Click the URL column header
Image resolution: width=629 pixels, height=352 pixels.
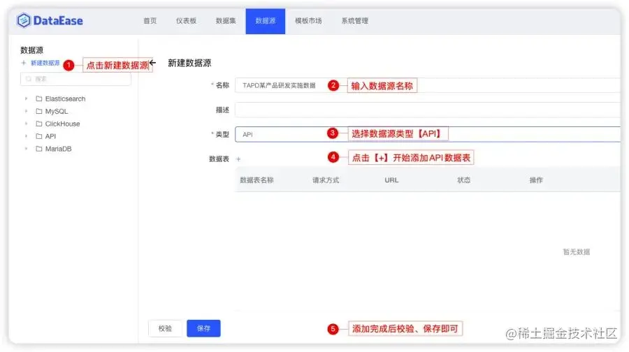pos(391,180)
